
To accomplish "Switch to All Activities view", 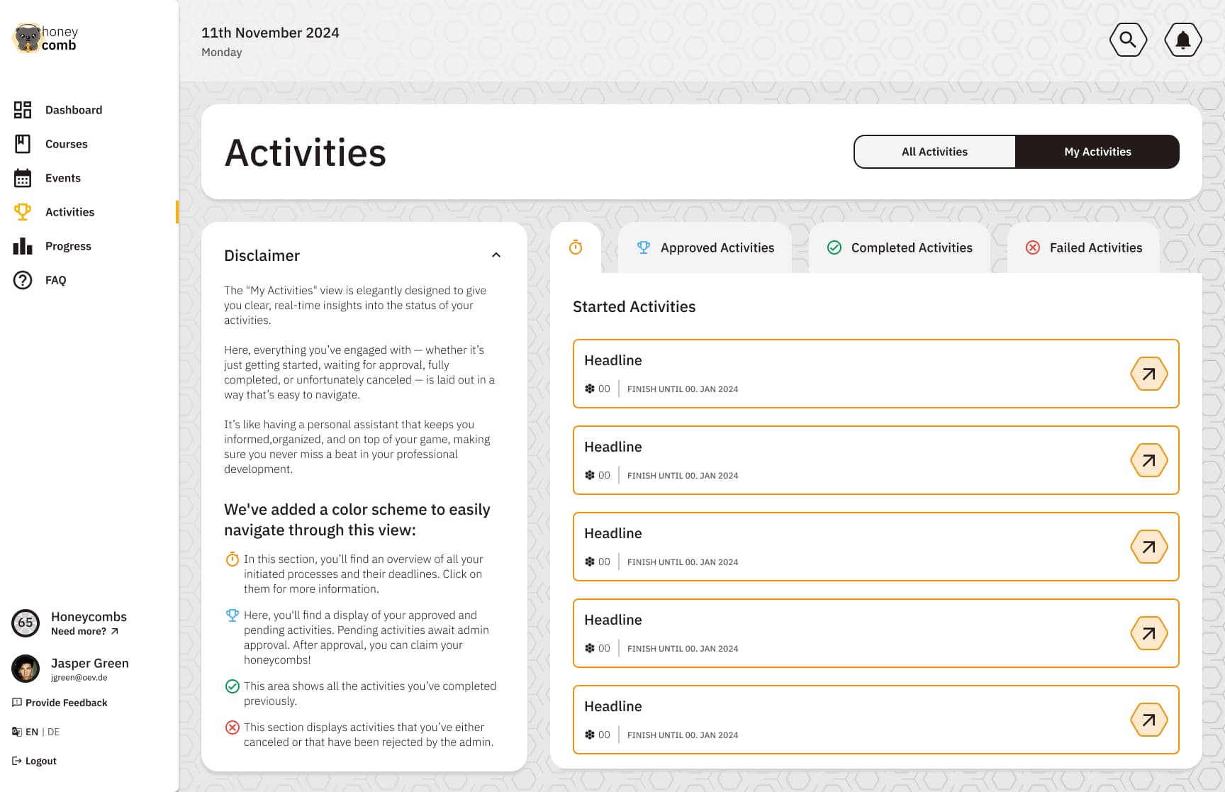I will (934, 152).
